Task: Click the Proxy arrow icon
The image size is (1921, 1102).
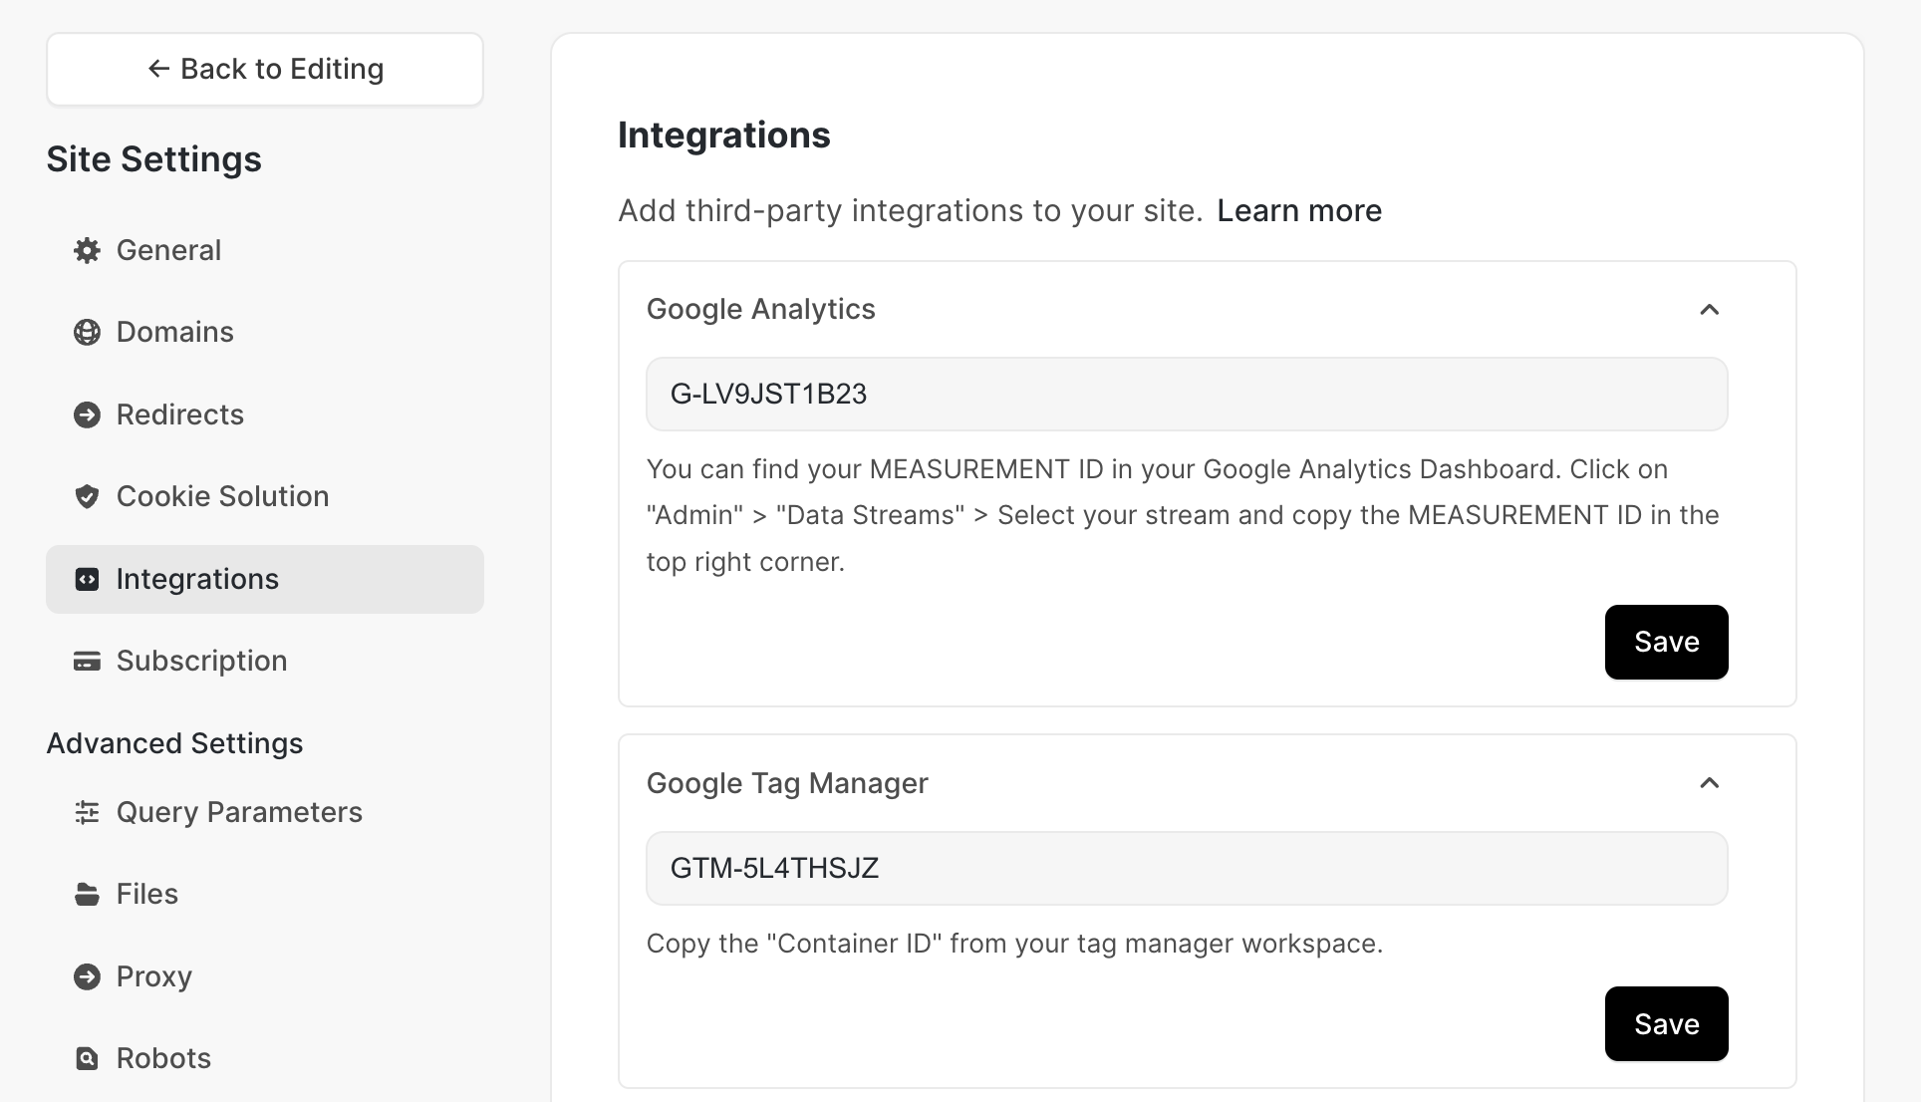Action: [x=87, y=976]
